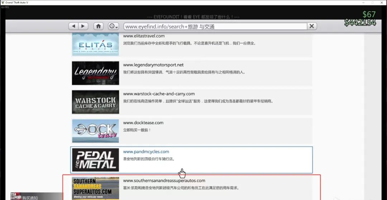
Task: Select the Elitas description about aircraft inventory
Action: [190, 43]
